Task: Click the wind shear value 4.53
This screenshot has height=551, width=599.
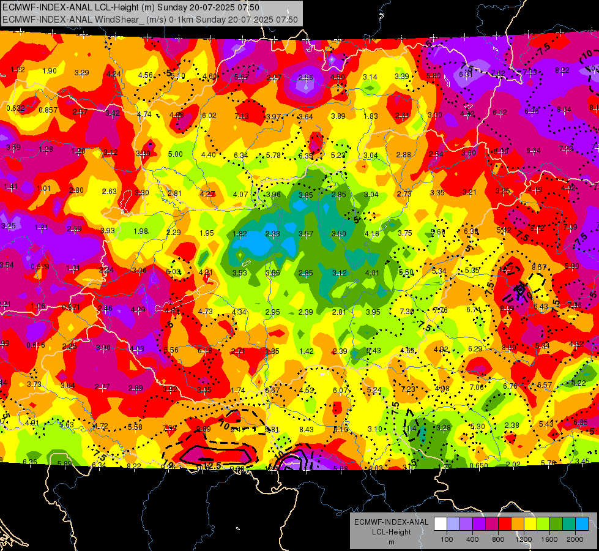Action: 307,391
